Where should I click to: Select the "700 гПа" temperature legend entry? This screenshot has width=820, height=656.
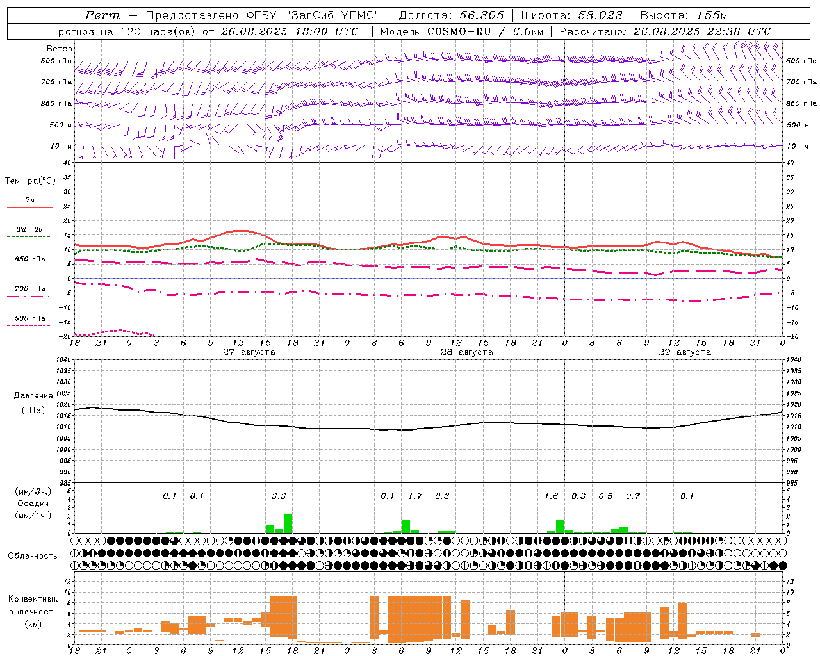(30, 288)
